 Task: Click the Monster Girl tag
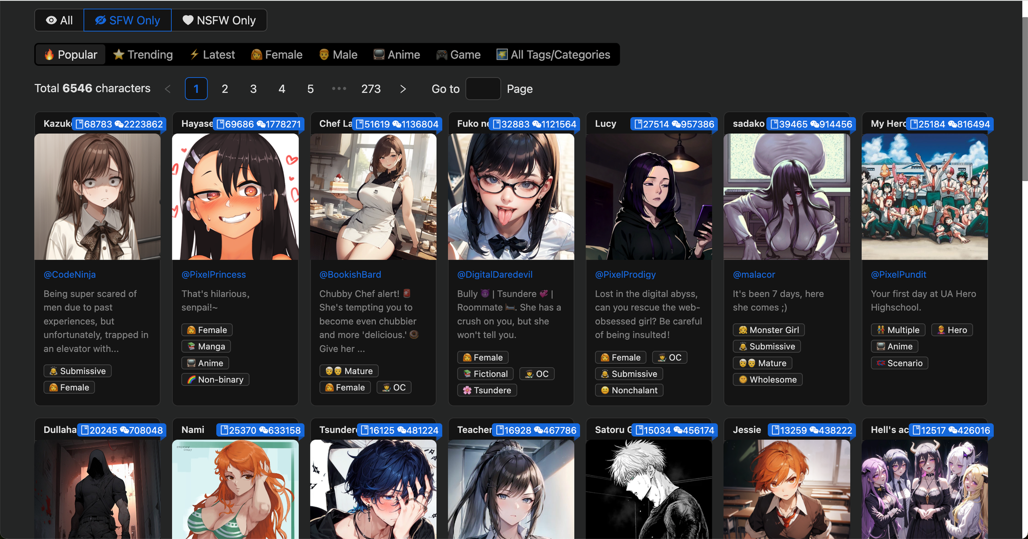point(769,330)
